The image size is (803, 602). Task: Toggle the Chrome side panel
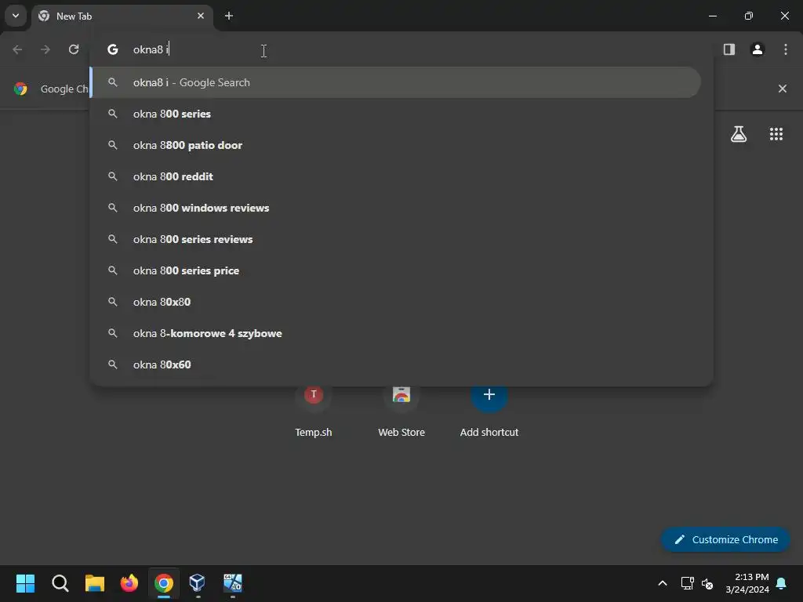coord(729,49)
